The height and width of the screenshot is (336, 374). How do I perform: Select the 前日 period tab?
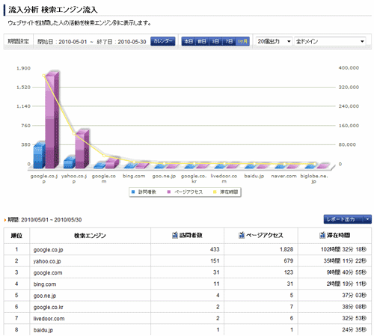[x=202, y=41]
